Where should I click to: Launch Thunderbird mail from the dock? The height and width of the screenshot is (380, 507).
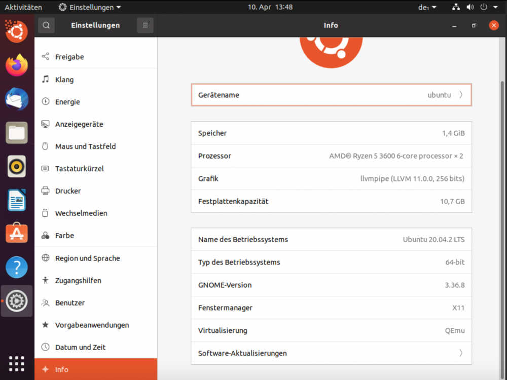tap(17, 99)
